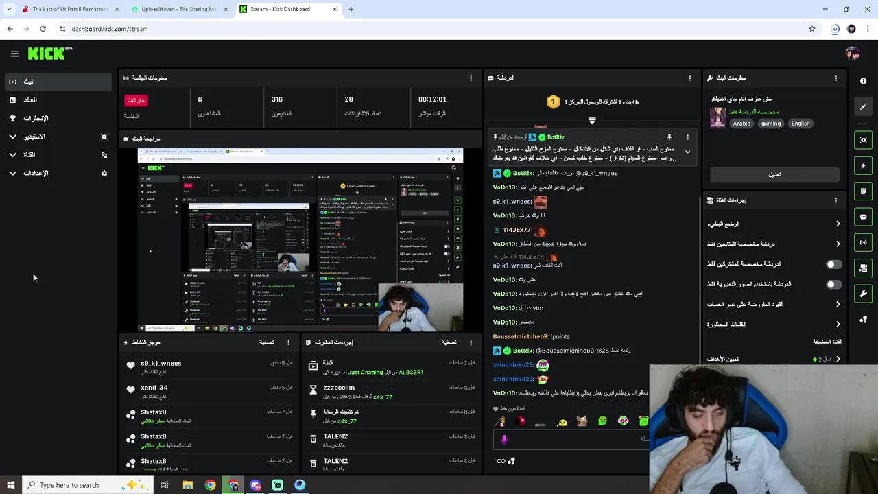Click the KICK logo
Screen dimensions: 878x494
49,54
